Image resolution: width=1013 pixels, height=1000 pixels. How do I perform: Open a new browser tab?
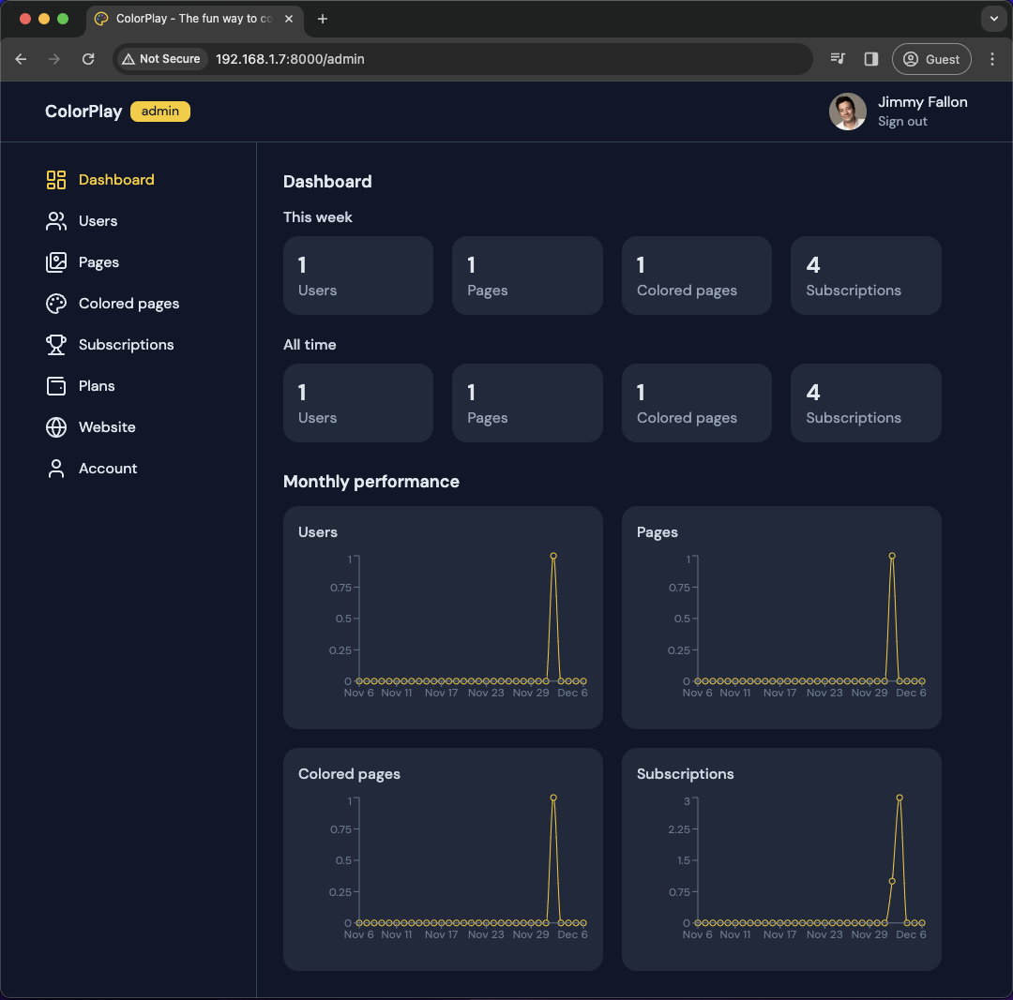(x=323, y=19)
